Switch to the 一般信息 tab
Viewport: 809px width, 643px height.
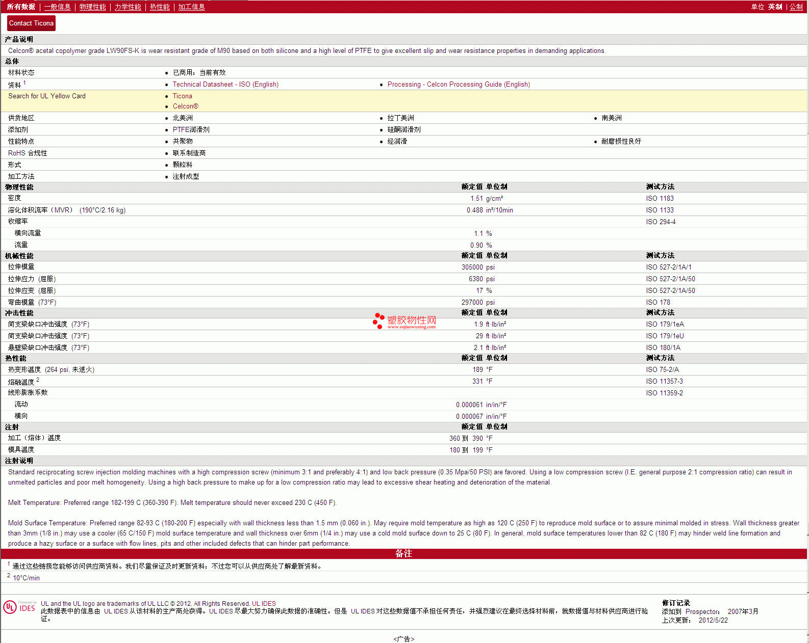(58, 7)
